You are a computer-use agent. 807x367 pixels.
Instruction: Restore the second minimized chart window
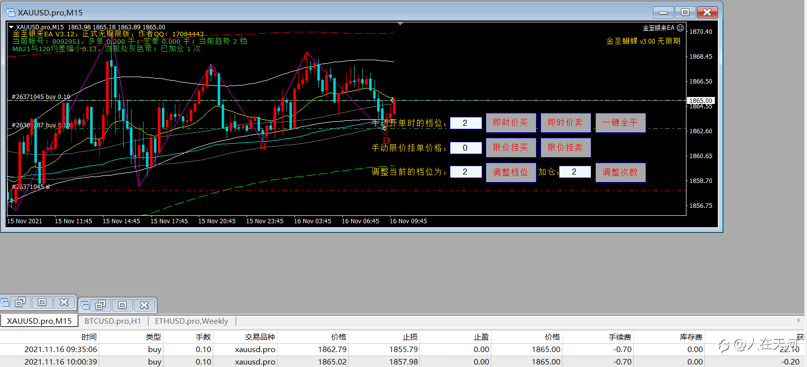(x=100, y=305)
